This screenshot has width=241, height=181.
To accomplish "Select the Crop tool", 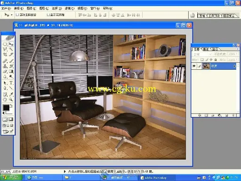I will click(x=5, y=55).
